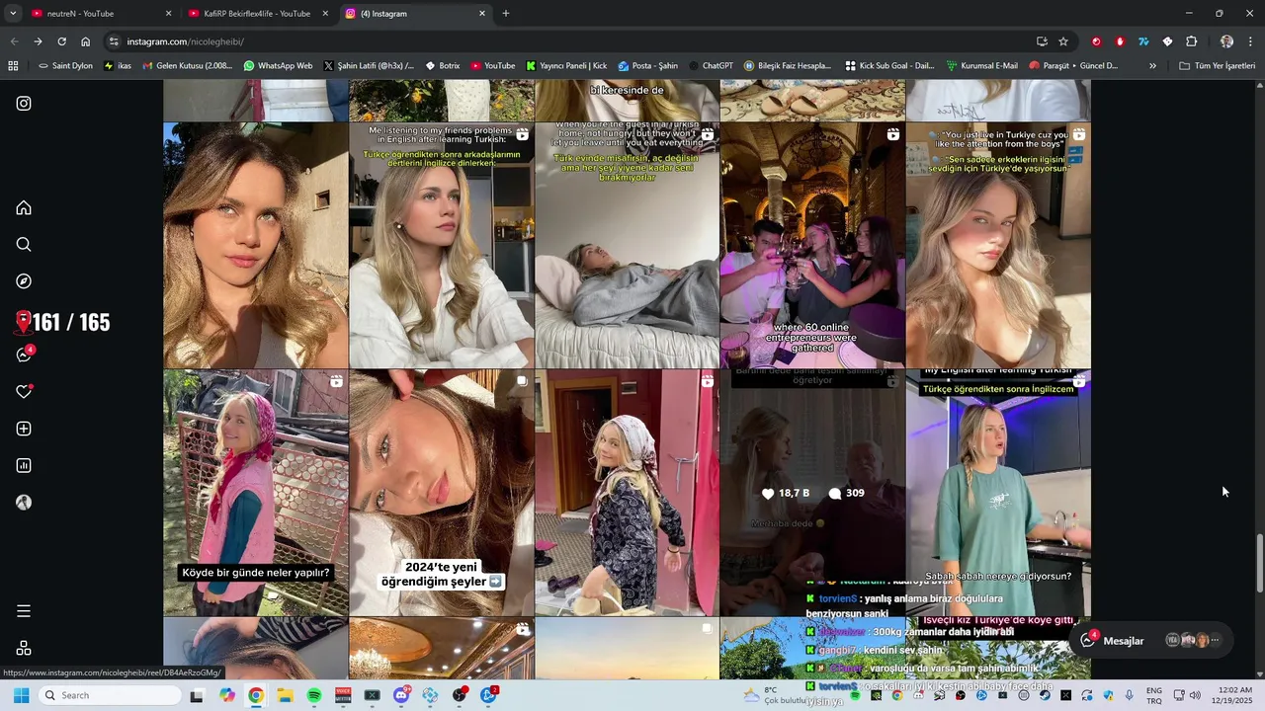Reload the page with browser refresh button
The height and width of the screenshot is (711, 1265).
coord(61,41)
